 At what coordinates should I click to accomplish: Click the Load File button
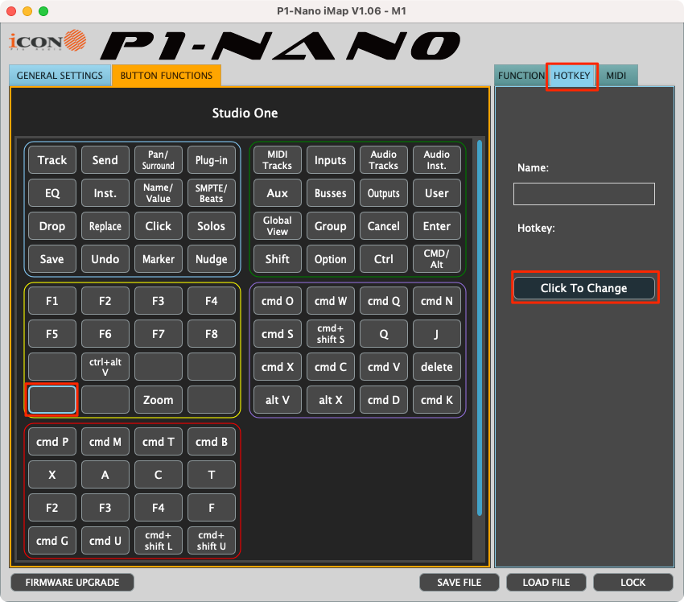pyautogui.click(x=547, y=582)
